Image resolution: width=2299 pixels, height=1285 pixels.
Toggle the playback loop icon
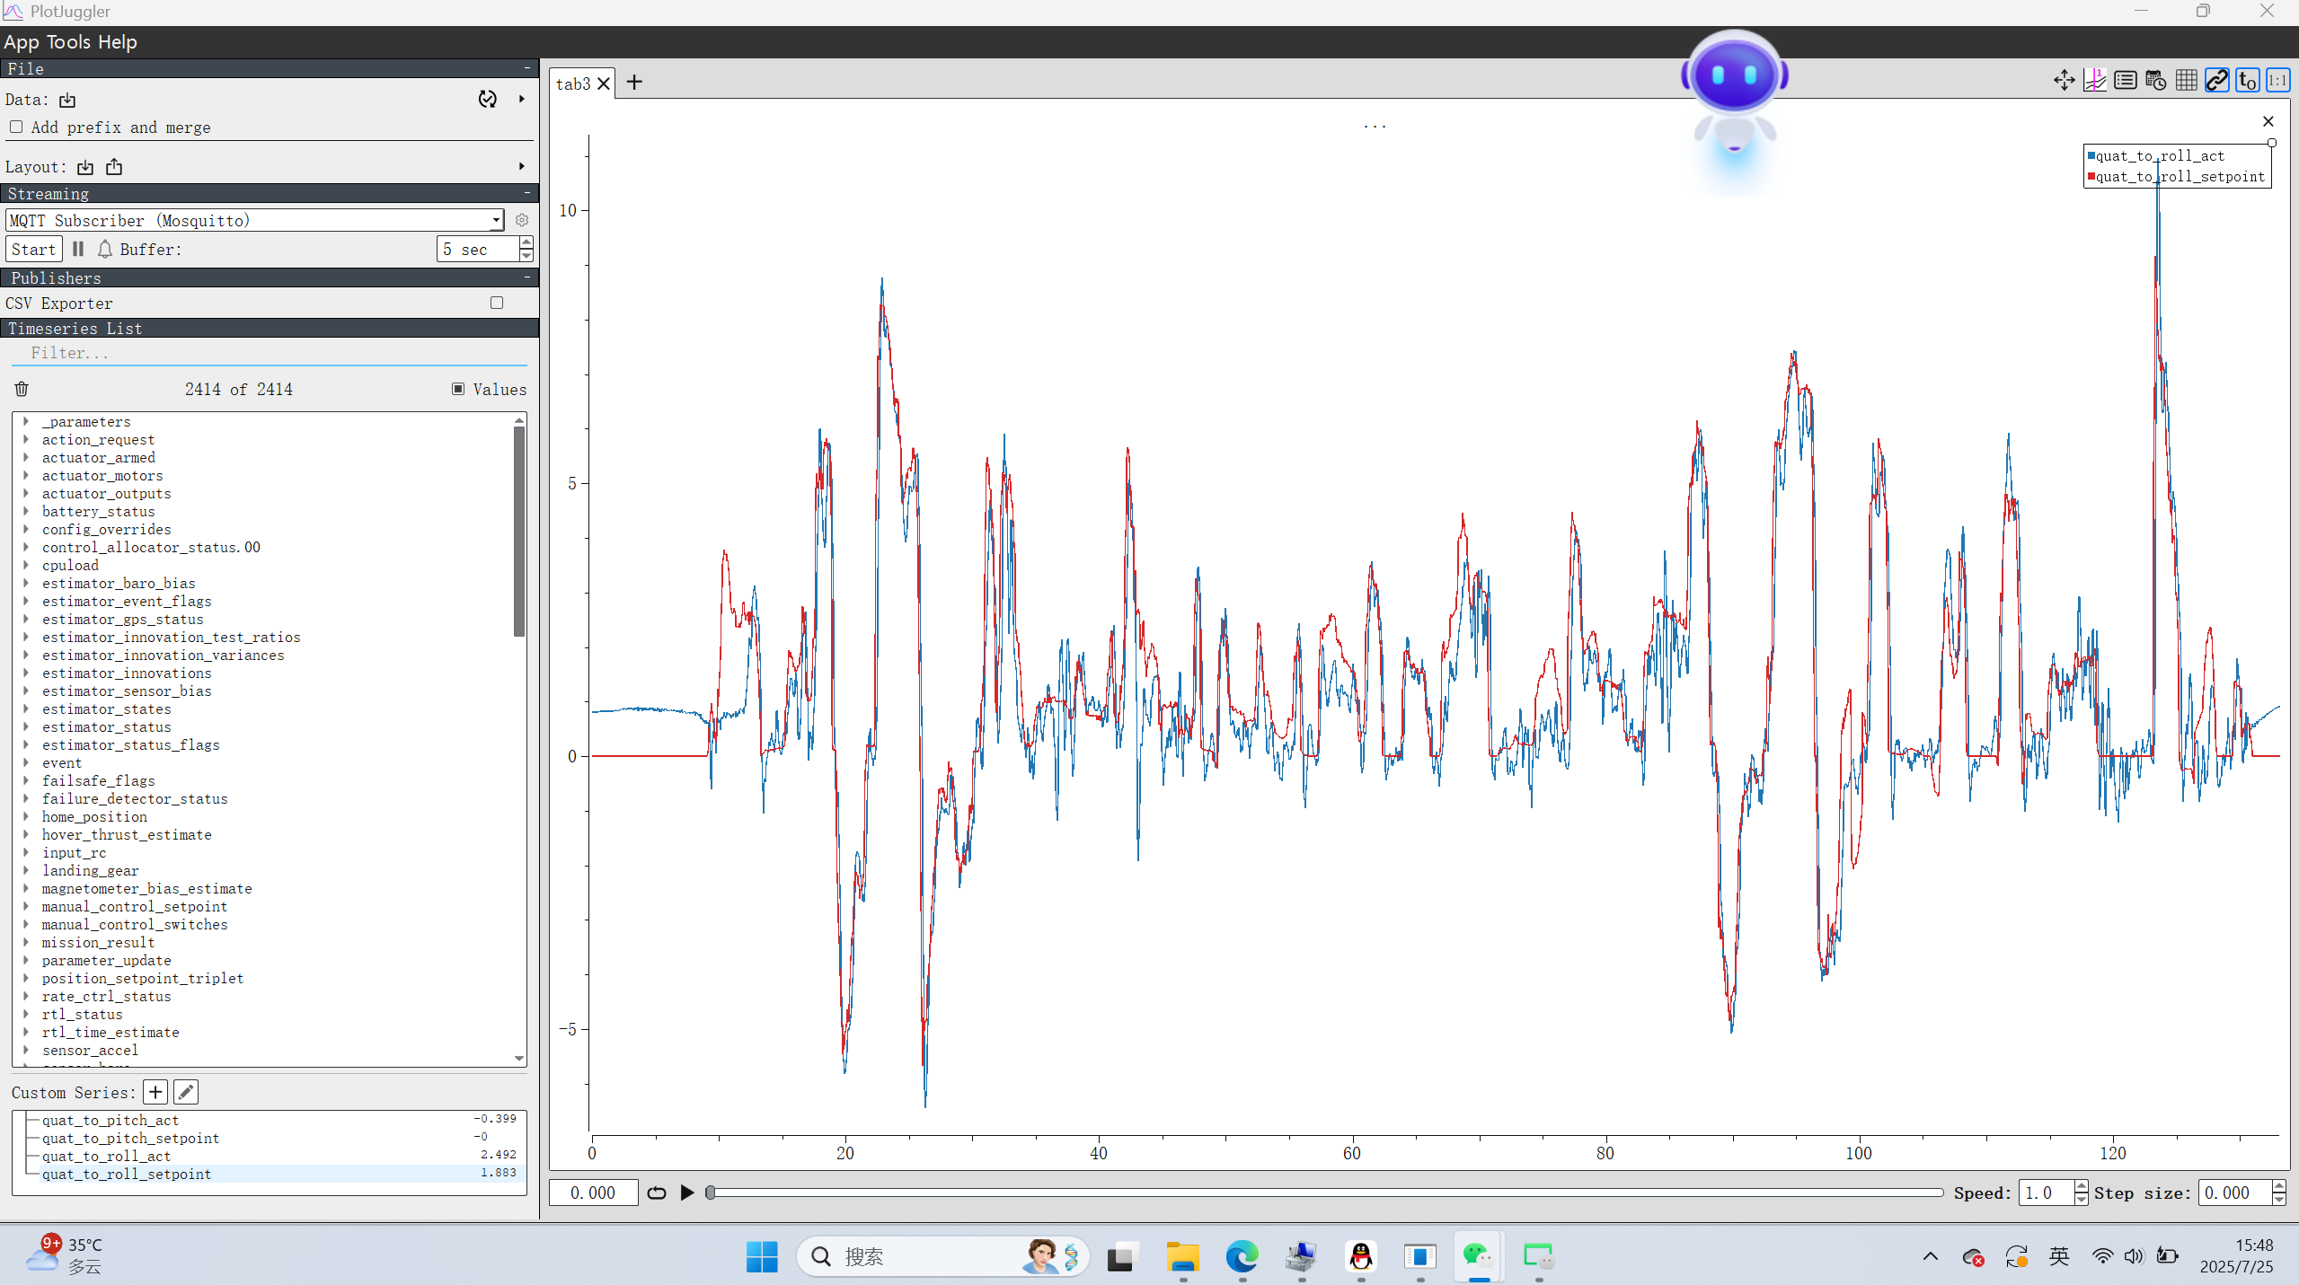(657, 1193)
